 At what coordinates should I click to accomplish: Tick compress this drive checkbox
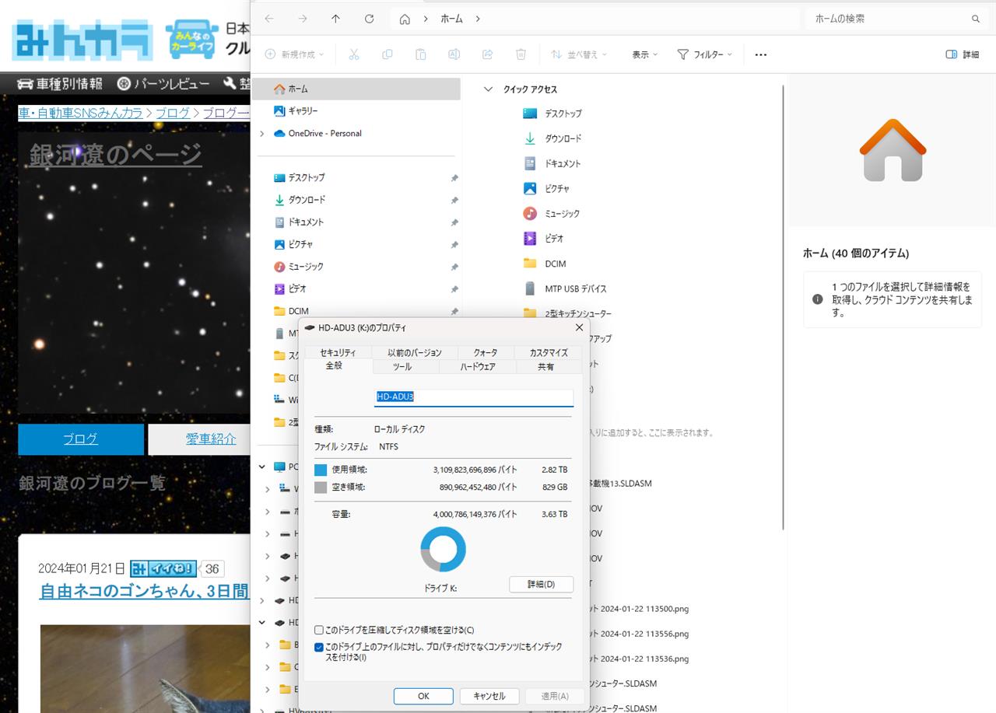point(319,630)
